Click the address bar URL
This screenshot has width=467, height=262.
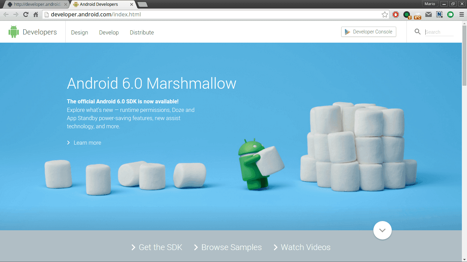96,14
